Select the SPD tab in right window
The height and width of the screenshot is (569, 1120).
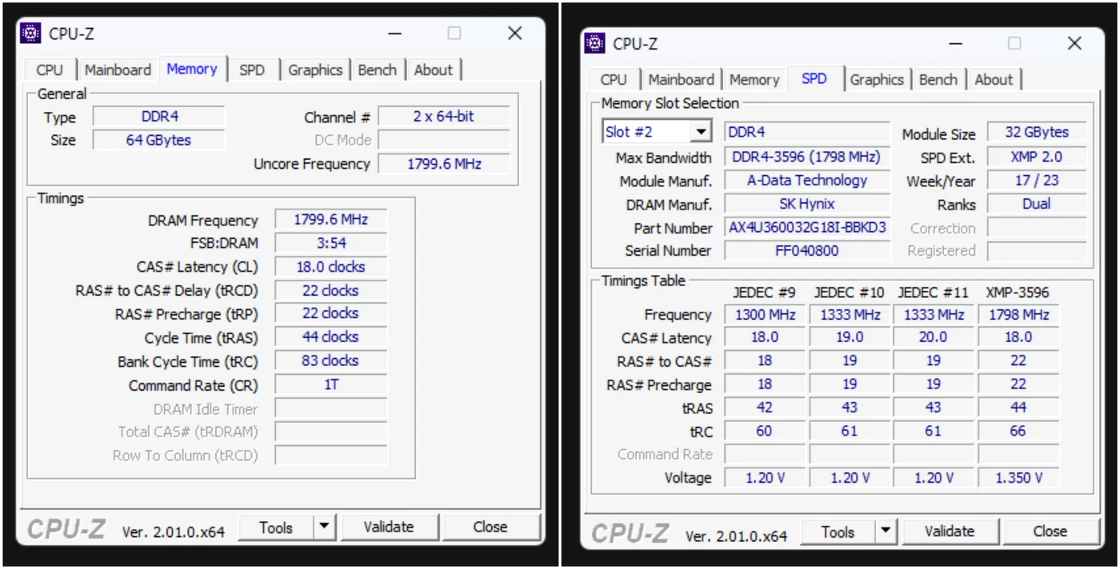click(x=814, y=78)
